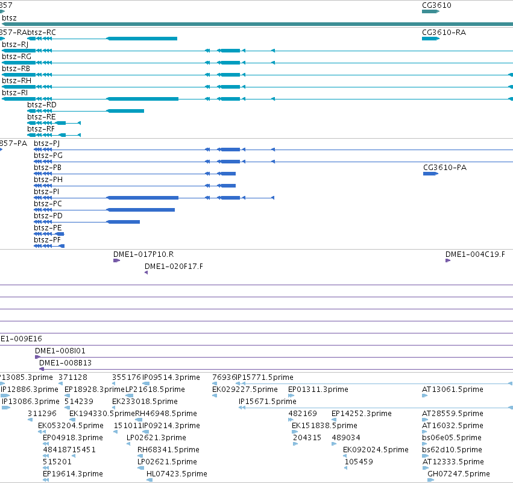
Task: Click the large exon block of btsz-PD
Action: coord(124,222)
